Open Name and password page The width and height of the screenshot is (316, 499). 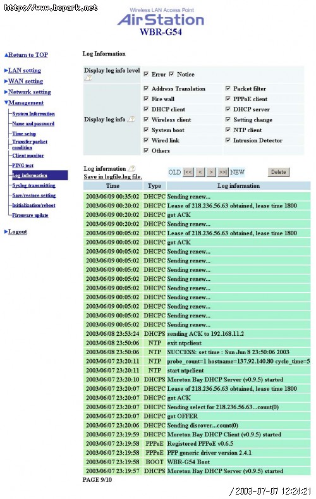click(x=33, y=123)
